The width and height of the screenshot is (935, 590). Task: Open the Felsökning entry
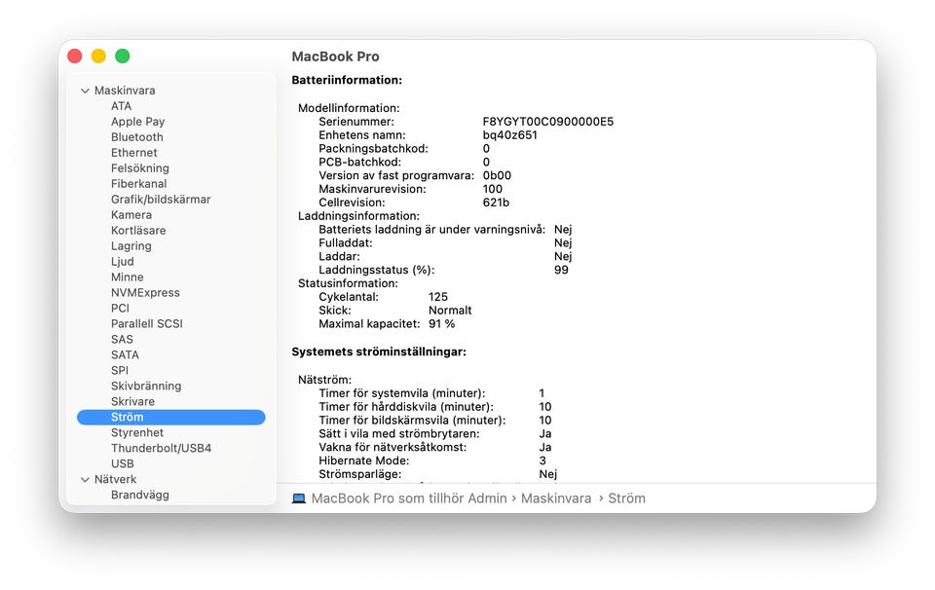[140, 168]
